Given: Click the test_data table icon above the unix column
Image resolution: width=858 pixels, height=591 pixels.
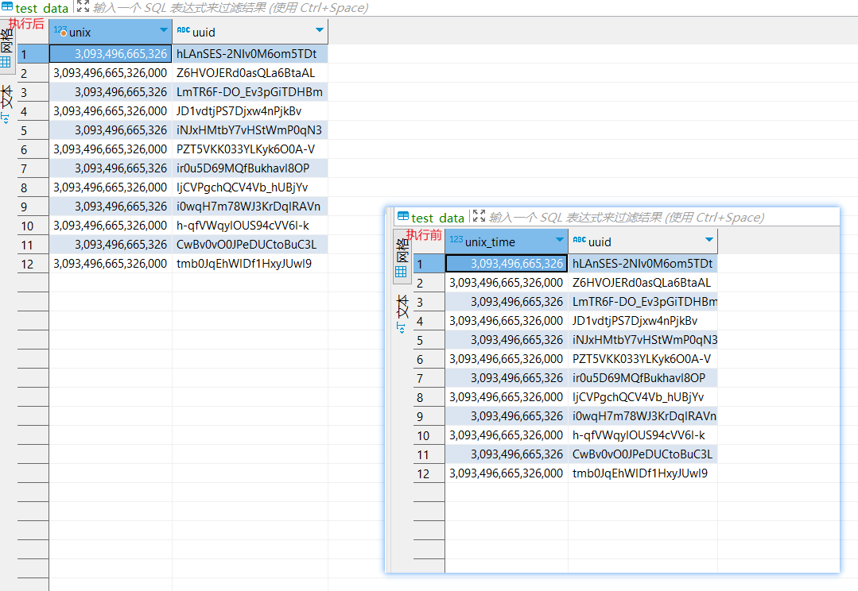Looking at the screenshot, I should (x=7, y=7).
